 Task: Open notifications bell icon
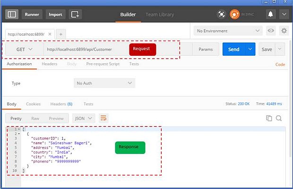271,14
